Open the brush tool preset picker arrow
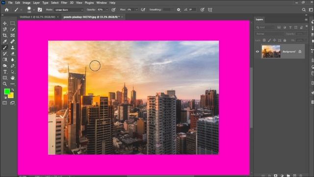Screen dimensions: 314x177 21,10
